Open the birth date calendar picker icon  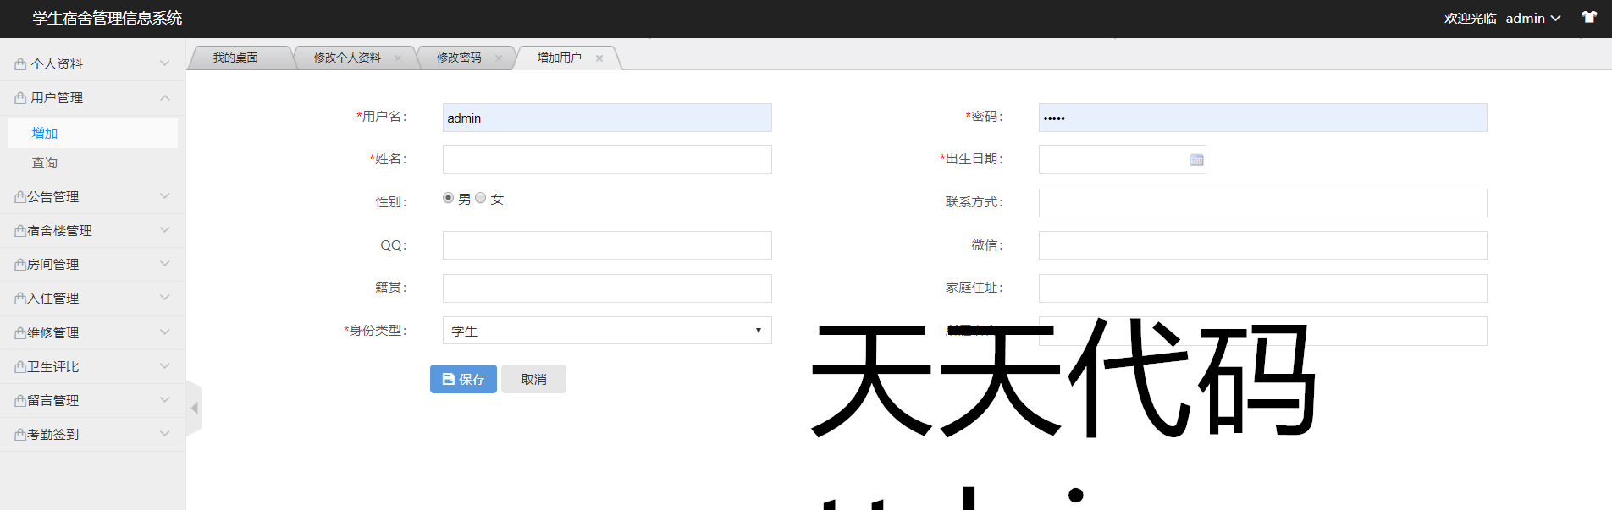(1196, 160)
